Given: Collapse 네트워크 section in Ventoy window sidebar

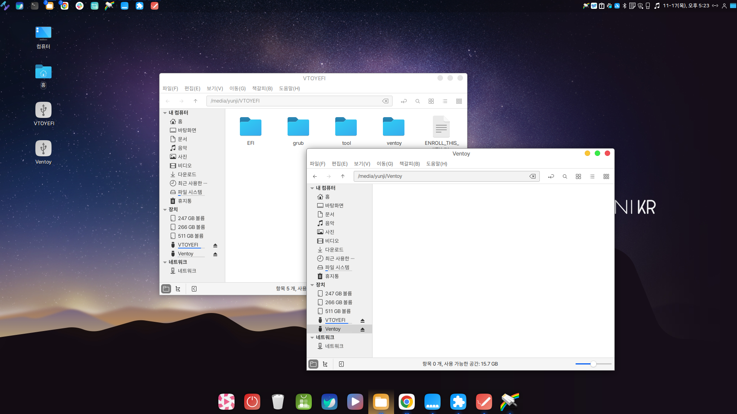Looking at the screenshot, I should pyautogui.click(x=312, y=338).
